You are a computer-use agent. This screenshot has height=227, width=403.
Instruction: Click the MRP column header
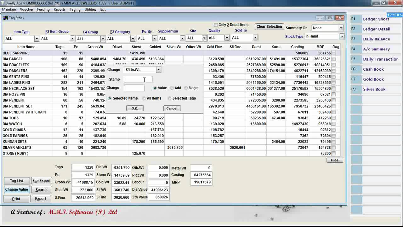(320, 47)
